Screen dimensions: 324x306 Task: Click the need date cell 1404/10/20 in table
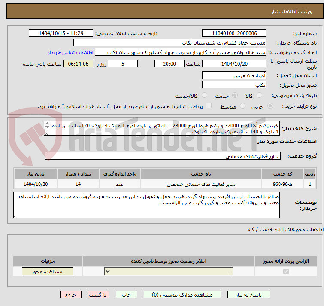(x=36, y=184)
